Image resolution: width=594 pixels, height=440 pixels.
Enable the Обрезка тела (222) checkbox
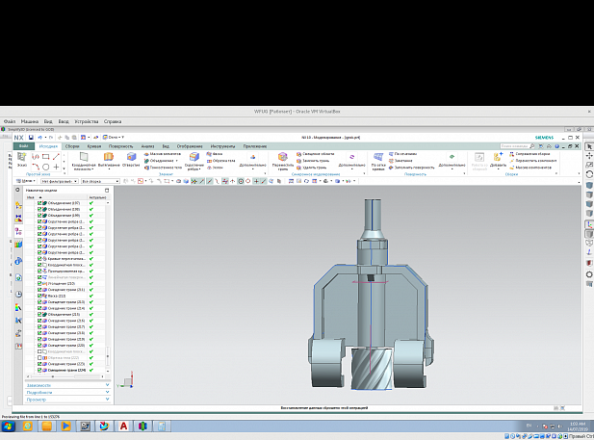[39, 357]
